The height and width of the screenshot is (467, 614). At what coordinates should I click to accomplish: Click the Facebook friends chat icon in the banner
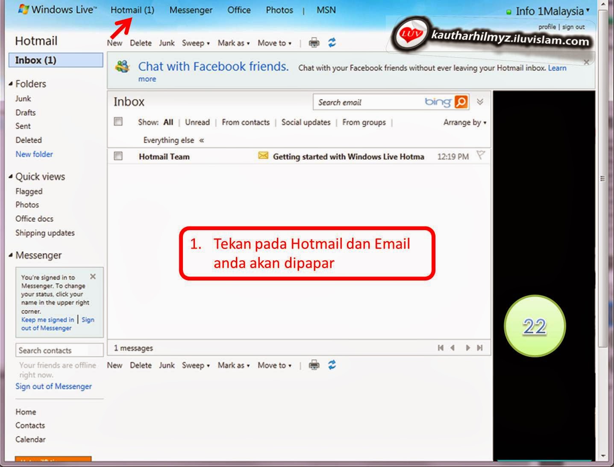[122, 67]
